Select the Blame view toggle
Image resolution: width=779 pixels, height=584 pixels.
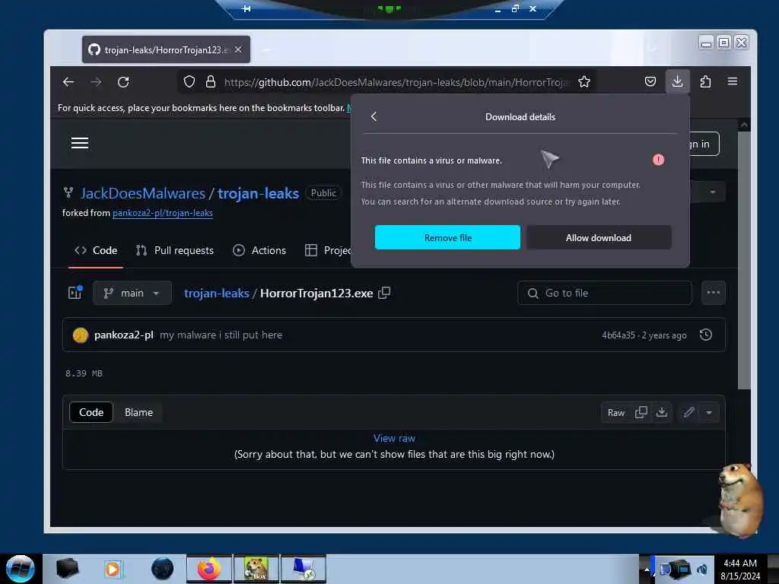coord(138,412)
